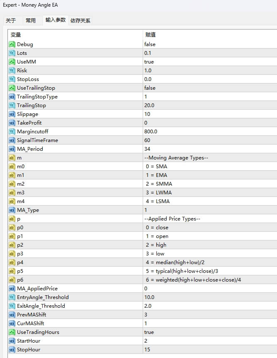Edit the Risk value 1.0

point(148,70)
